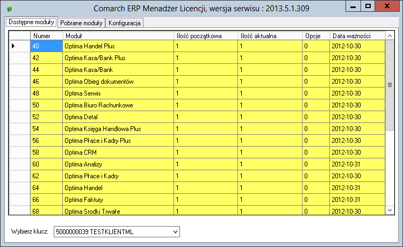This screenshot has height=247, width=403.
Task: Click number cell 54
Action: (x=47, y=129)
